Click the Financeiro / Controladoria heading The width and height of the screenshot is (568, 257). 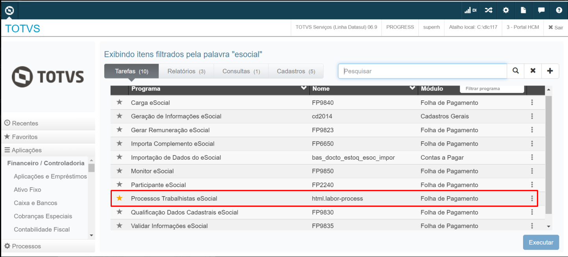click(46, 163)
